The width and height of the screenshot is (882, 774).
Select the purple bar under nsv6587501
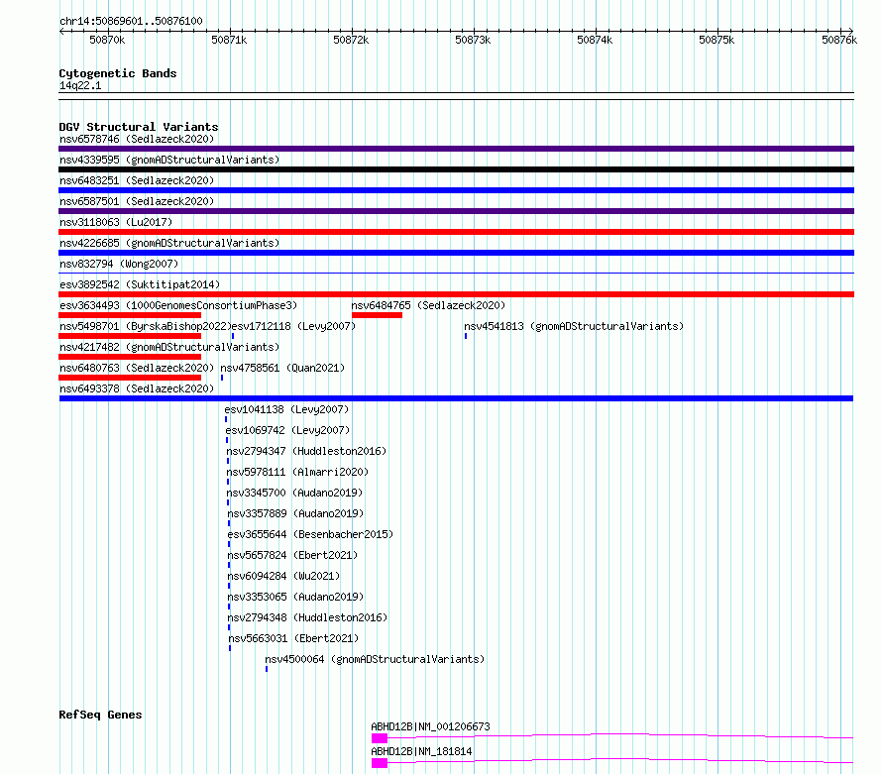point(456,211)
